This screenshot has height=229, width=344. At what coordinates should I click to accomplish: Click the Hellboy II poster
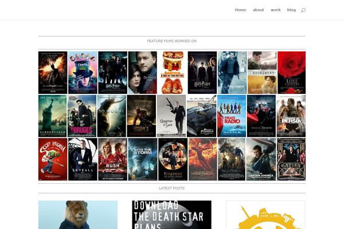[142, 116]
